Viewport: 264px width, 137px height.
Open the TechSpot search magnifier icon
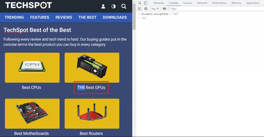124,6
